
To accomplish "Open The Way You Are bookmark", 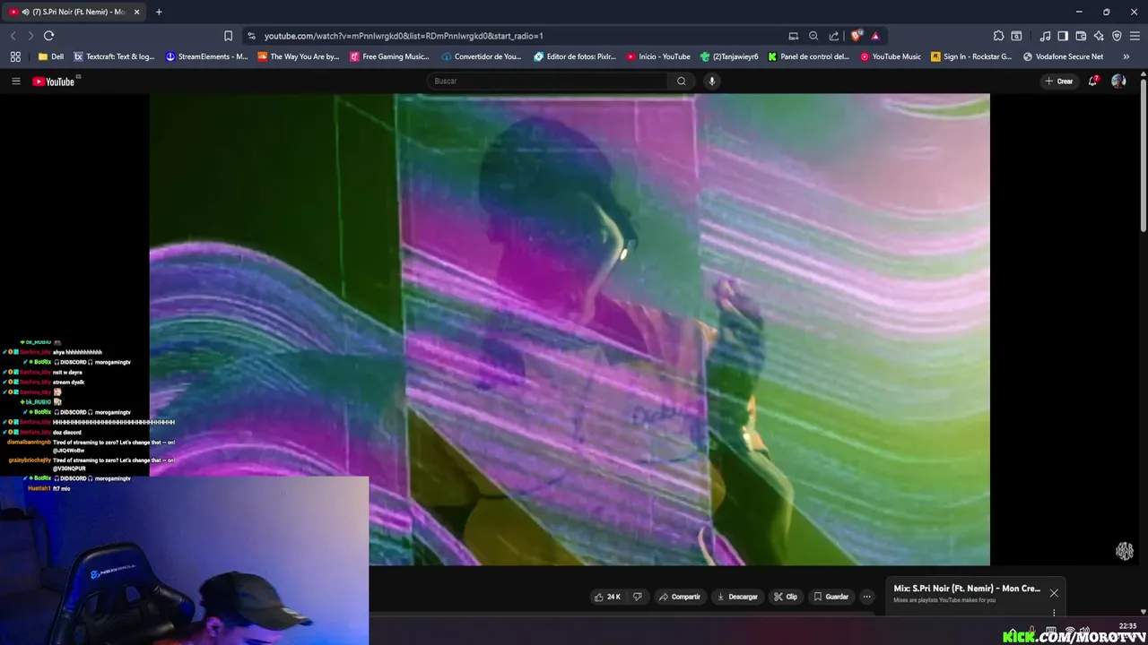I will click(x=299, y=56).
